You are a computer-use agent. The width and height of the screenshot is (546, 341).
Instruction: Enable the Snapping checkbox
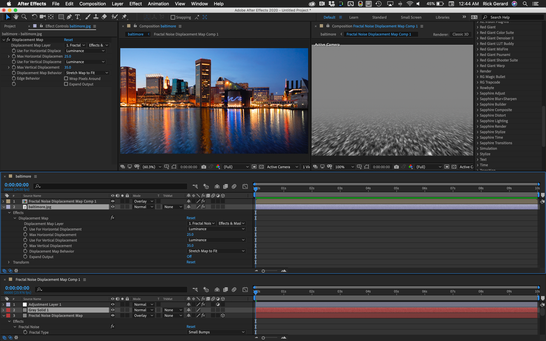[x=173, y=17]
